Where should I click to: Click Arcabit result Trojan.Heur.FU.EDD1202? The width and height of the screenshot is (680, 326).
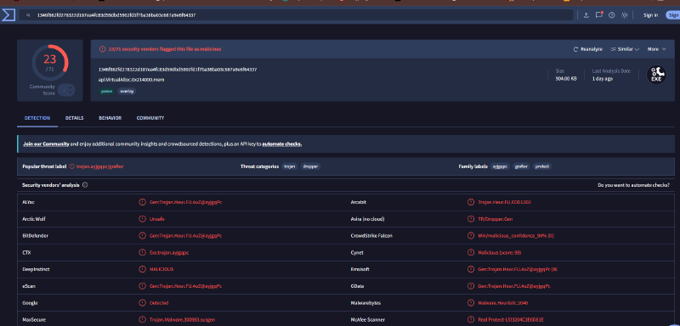(x=504, y=202)
